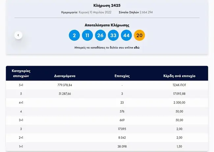Click the successes count '38.098'
The height and width of the screenshot is (152, 214).
pos(122,146)
